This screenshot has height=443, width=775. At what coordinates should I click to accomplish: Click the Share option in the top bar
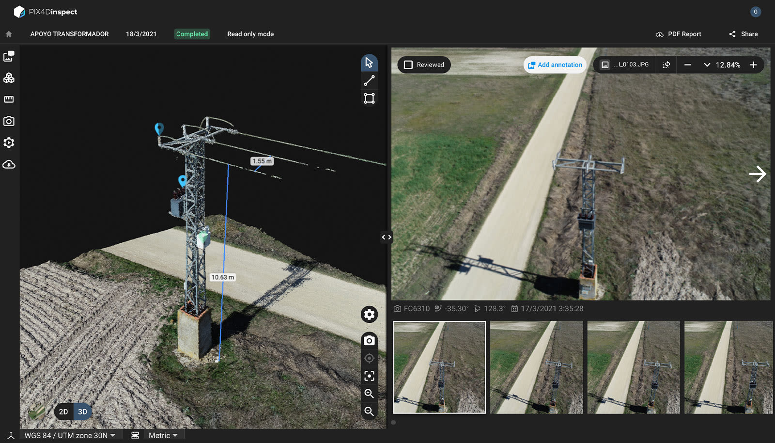(743, 34)
